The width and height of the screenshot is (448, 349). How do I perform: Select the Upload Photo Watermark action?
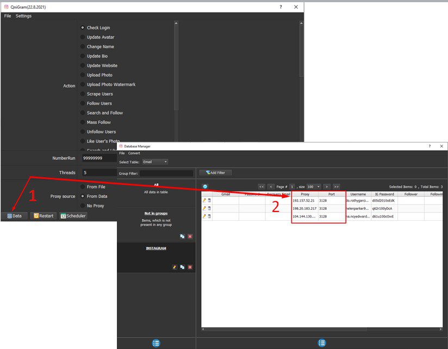coord(108,84)
